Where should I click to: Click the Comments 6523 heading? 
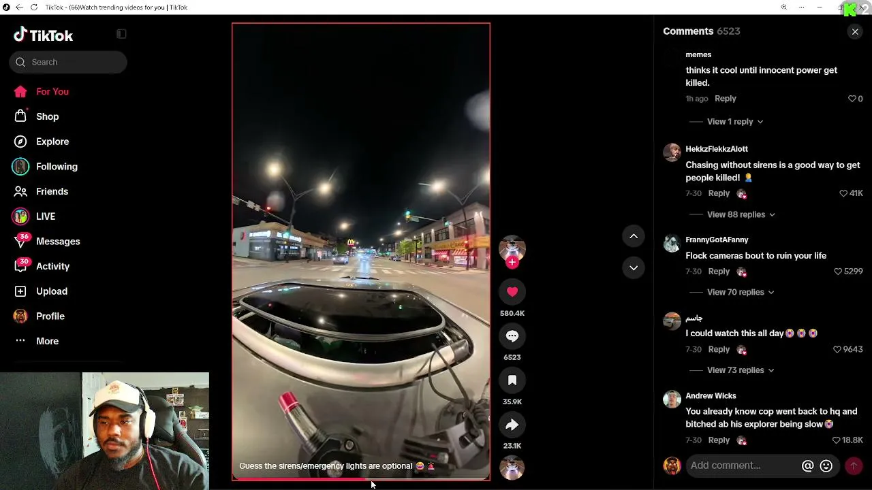pos(701,31)
